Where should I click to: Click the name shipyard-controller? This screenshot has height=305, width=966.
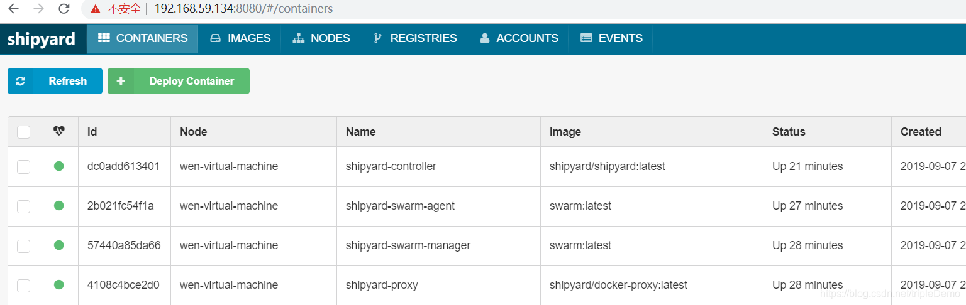[391, 166]
